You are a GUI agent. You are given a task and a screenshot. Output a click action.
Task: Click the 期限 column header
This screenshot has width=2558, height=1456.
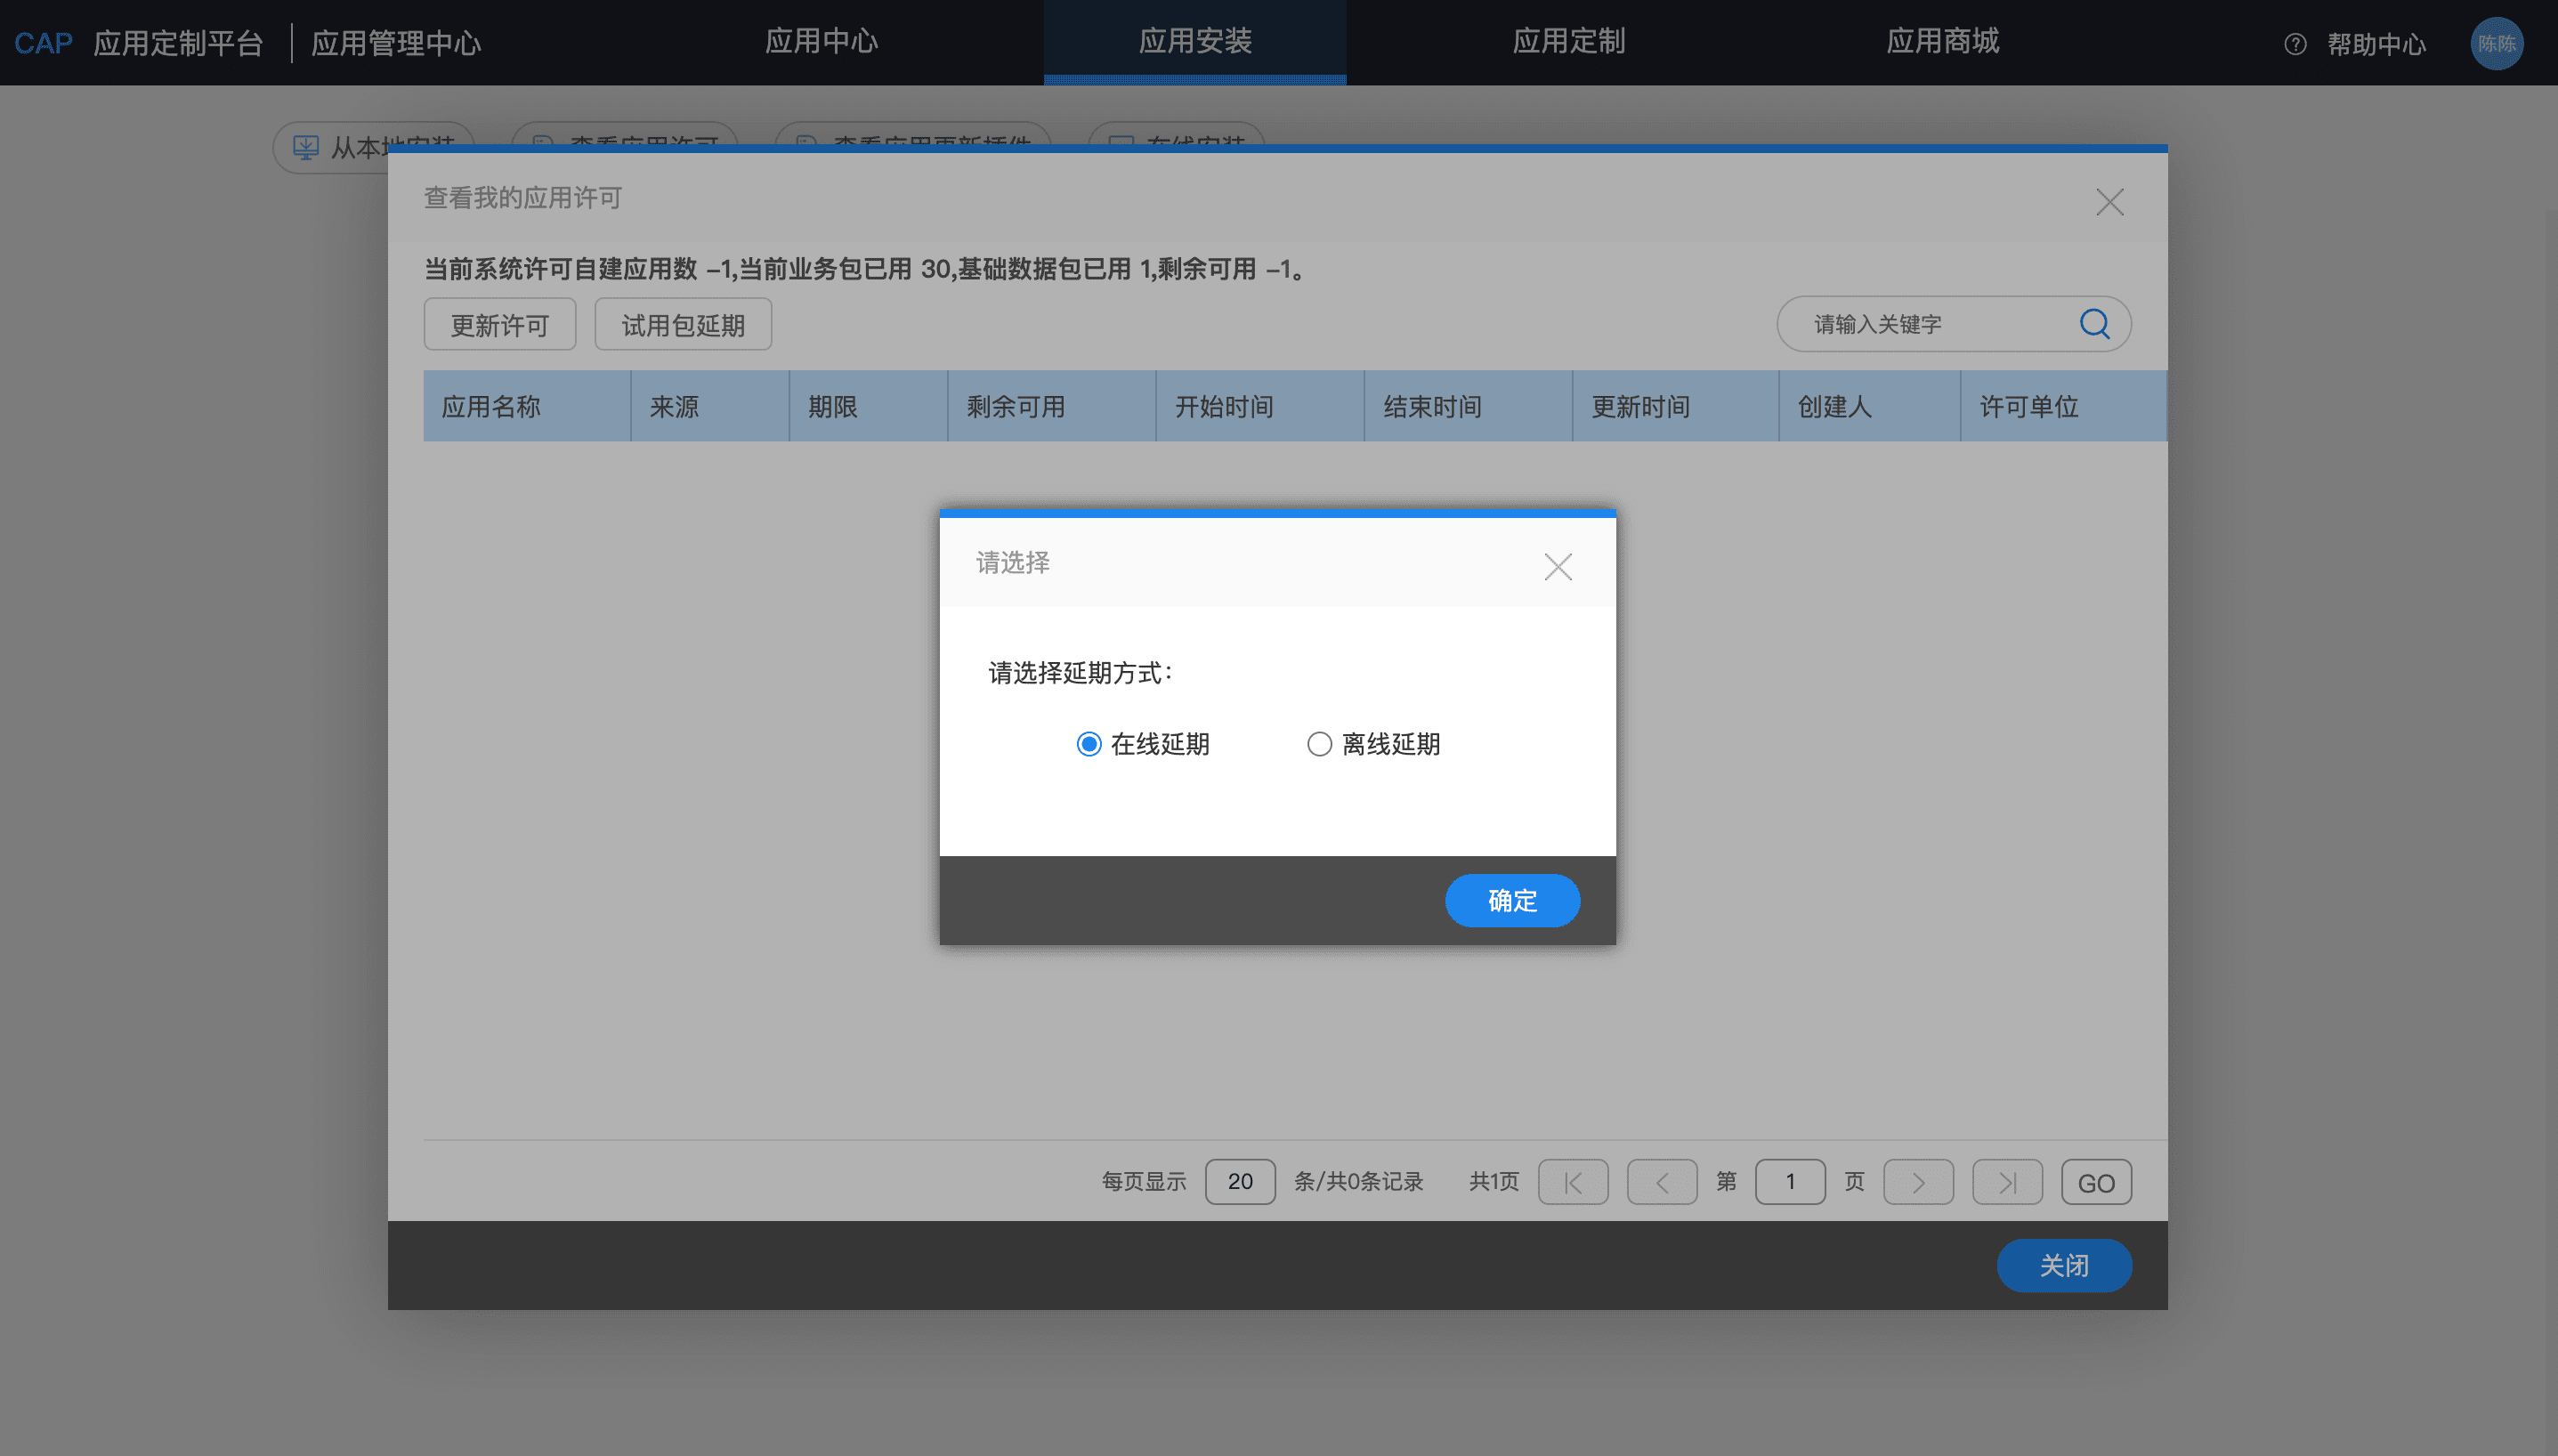tap(868, 406)
